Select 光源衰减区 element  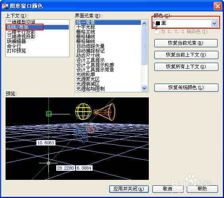[x=108, y=84]
